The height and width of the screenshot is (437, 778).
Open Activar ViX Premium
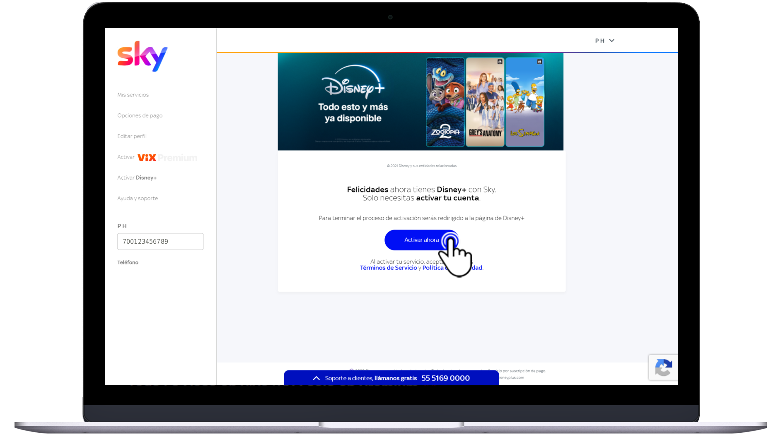point(157,157)
